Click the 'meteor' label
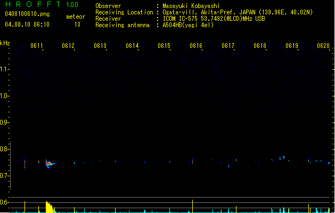 click(x=76, y=17)
